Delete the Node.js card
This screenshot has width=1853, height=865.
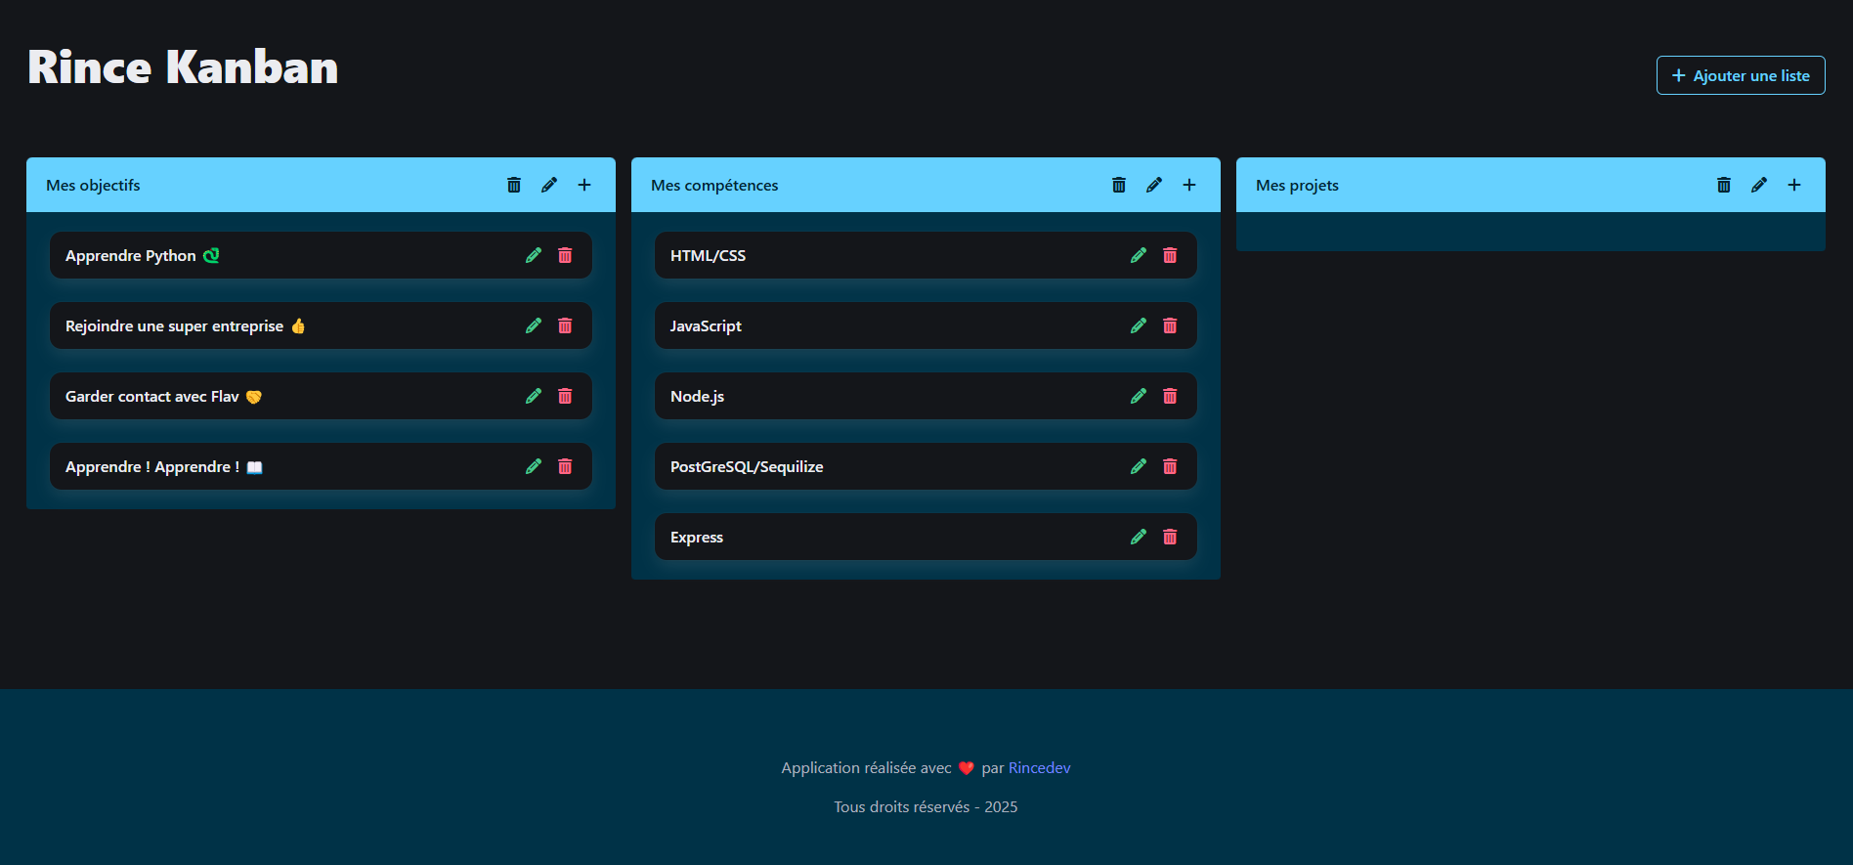[x=1170, y=396]
